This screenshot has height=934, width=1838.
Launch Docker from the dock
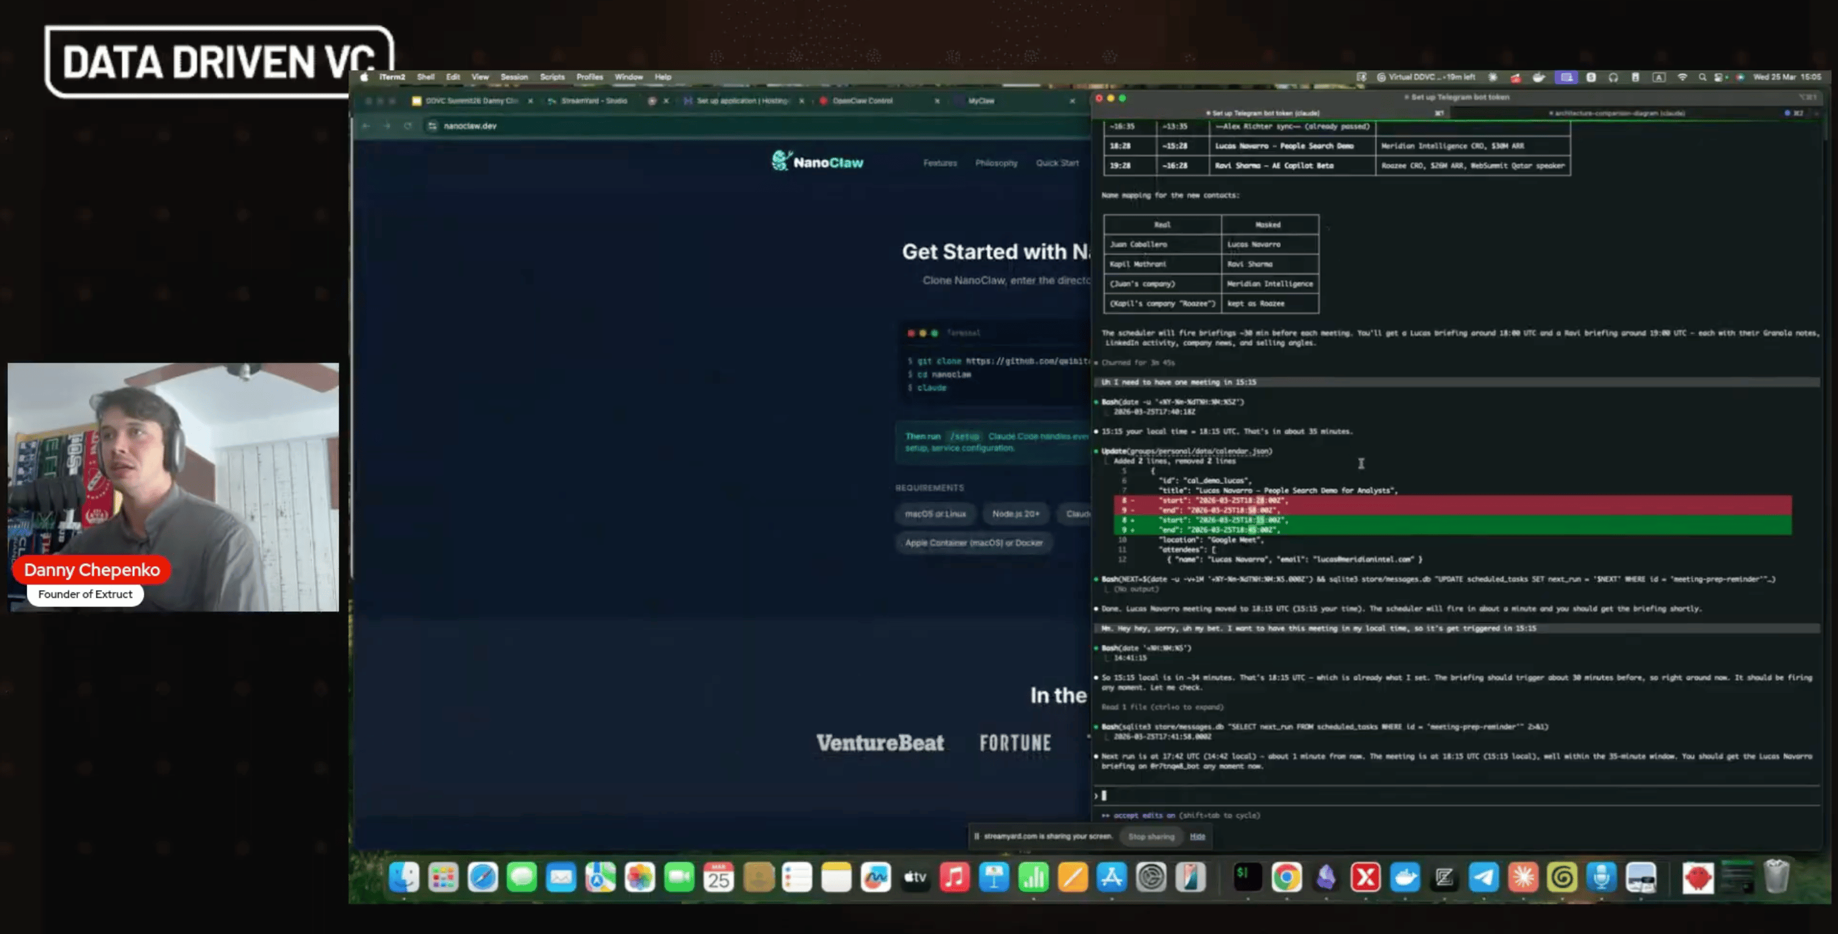1405,877
